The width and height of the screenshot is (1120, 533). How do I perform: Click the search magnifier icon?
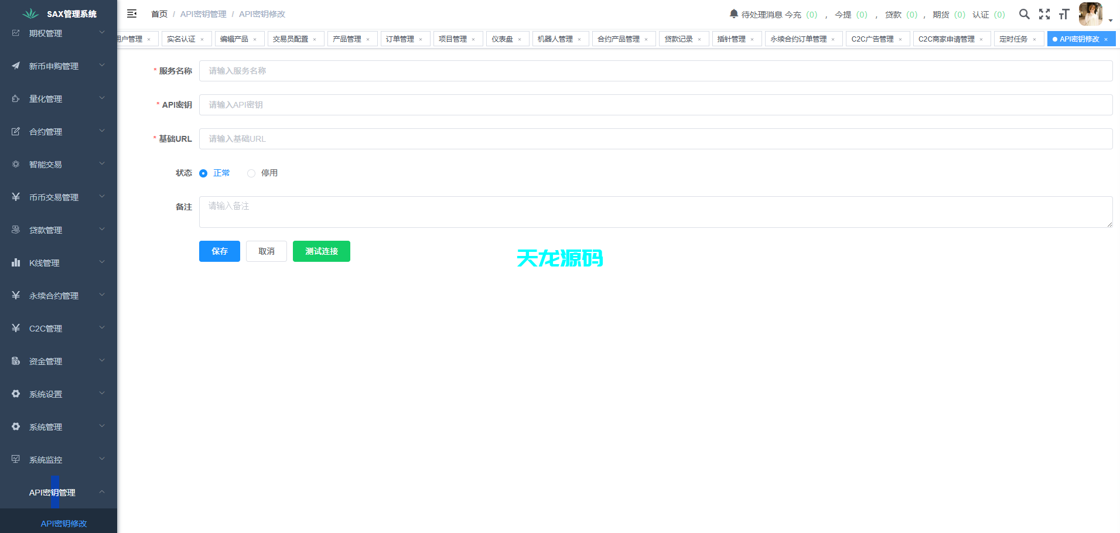point(1025,13)
